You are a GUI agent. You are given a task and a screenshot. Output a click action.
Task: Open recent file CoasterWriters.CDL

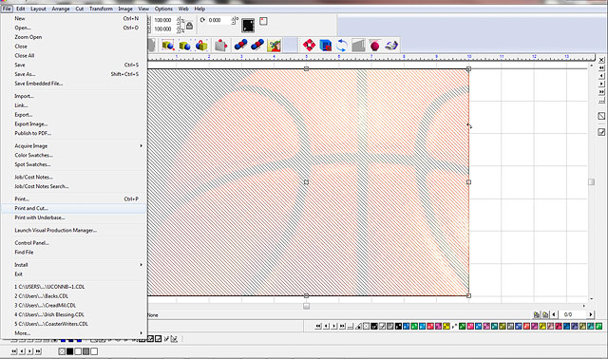click(x=74, y=324)
